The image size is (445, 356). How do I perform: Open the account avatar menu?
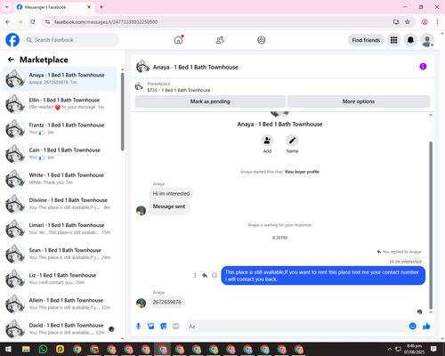click(427, 40)
